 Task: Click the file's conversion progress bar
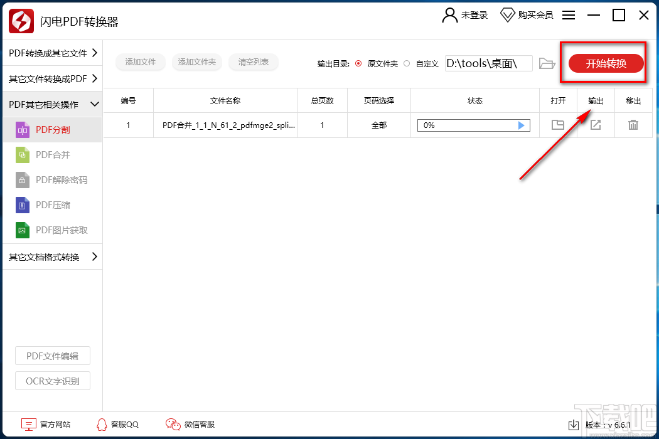[473, 125]
